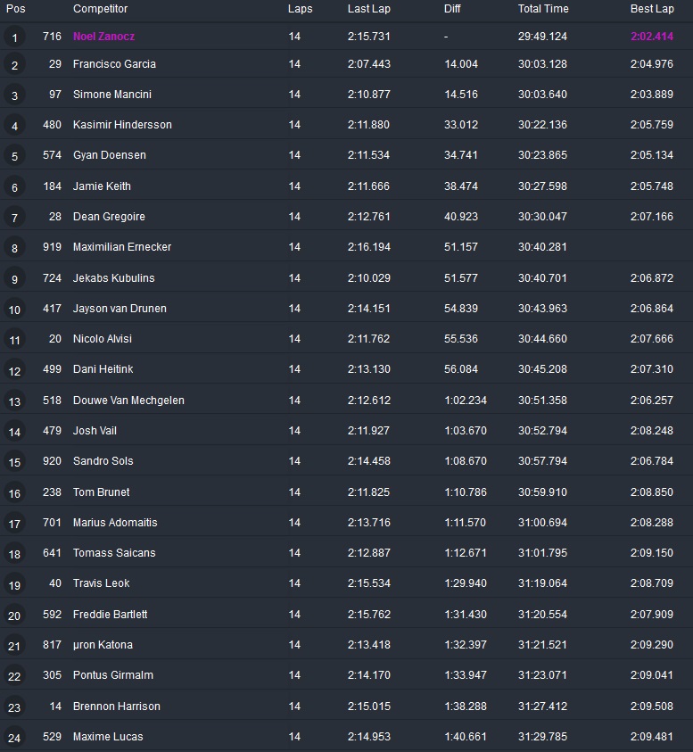The image size is (693, 752).
Task: Click the Total Time column header
Action: point(543,9)
